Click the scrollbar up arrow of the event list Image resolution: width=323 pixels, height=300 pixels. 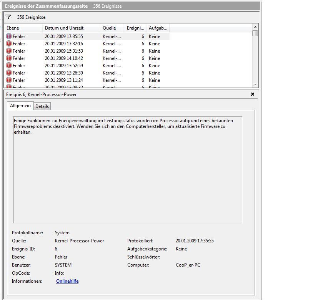pos(255,27)
